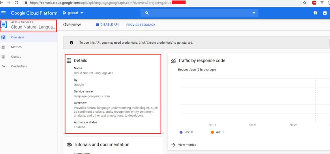Click the Details card list icon
This screenshot has height=154, width=330.
point(69,61)
